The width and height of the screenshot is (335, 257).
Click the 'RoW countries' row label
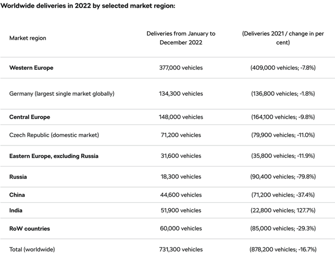30,229
